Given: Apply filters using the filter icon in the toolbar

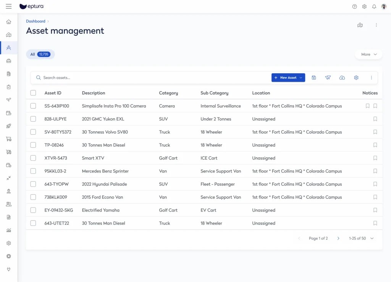Looking at the screenshot, I should click(328, 77).
